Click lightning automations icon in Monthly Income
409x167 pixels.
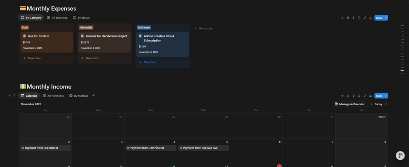click(x=353, y=96)
